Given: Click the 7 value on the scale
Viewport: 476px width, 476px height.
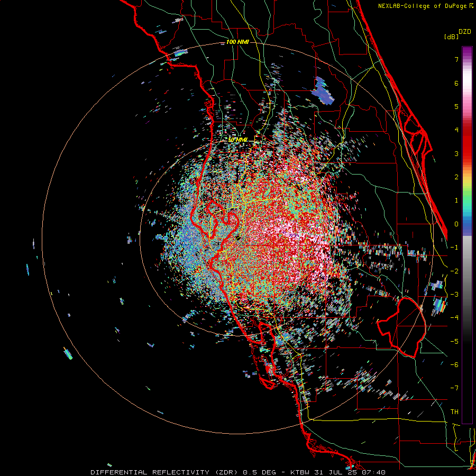Looking at the screenshot, I should [456, 59].
